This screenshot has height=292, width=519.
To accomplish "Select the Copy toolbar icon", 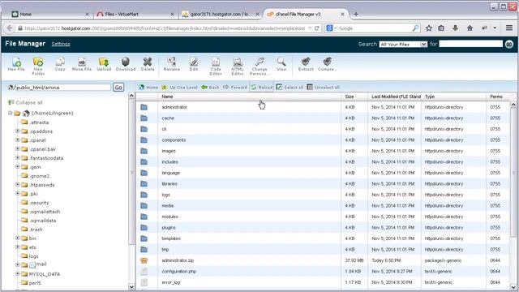I will (x=60, y=64).
